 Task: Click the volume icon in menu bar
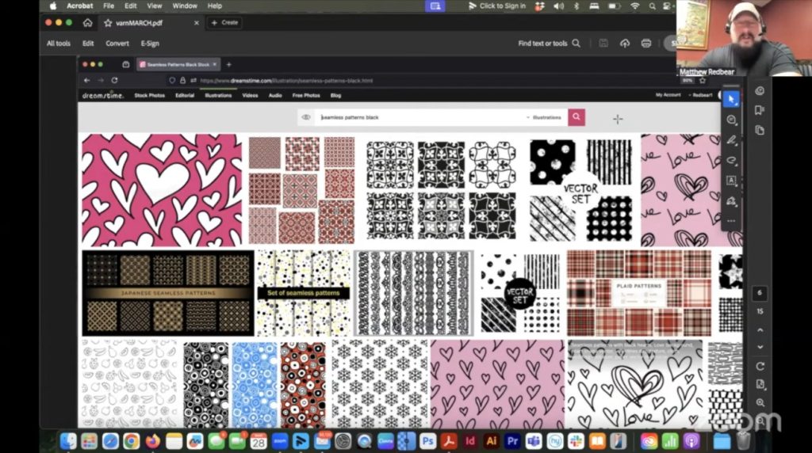[559, 6]
